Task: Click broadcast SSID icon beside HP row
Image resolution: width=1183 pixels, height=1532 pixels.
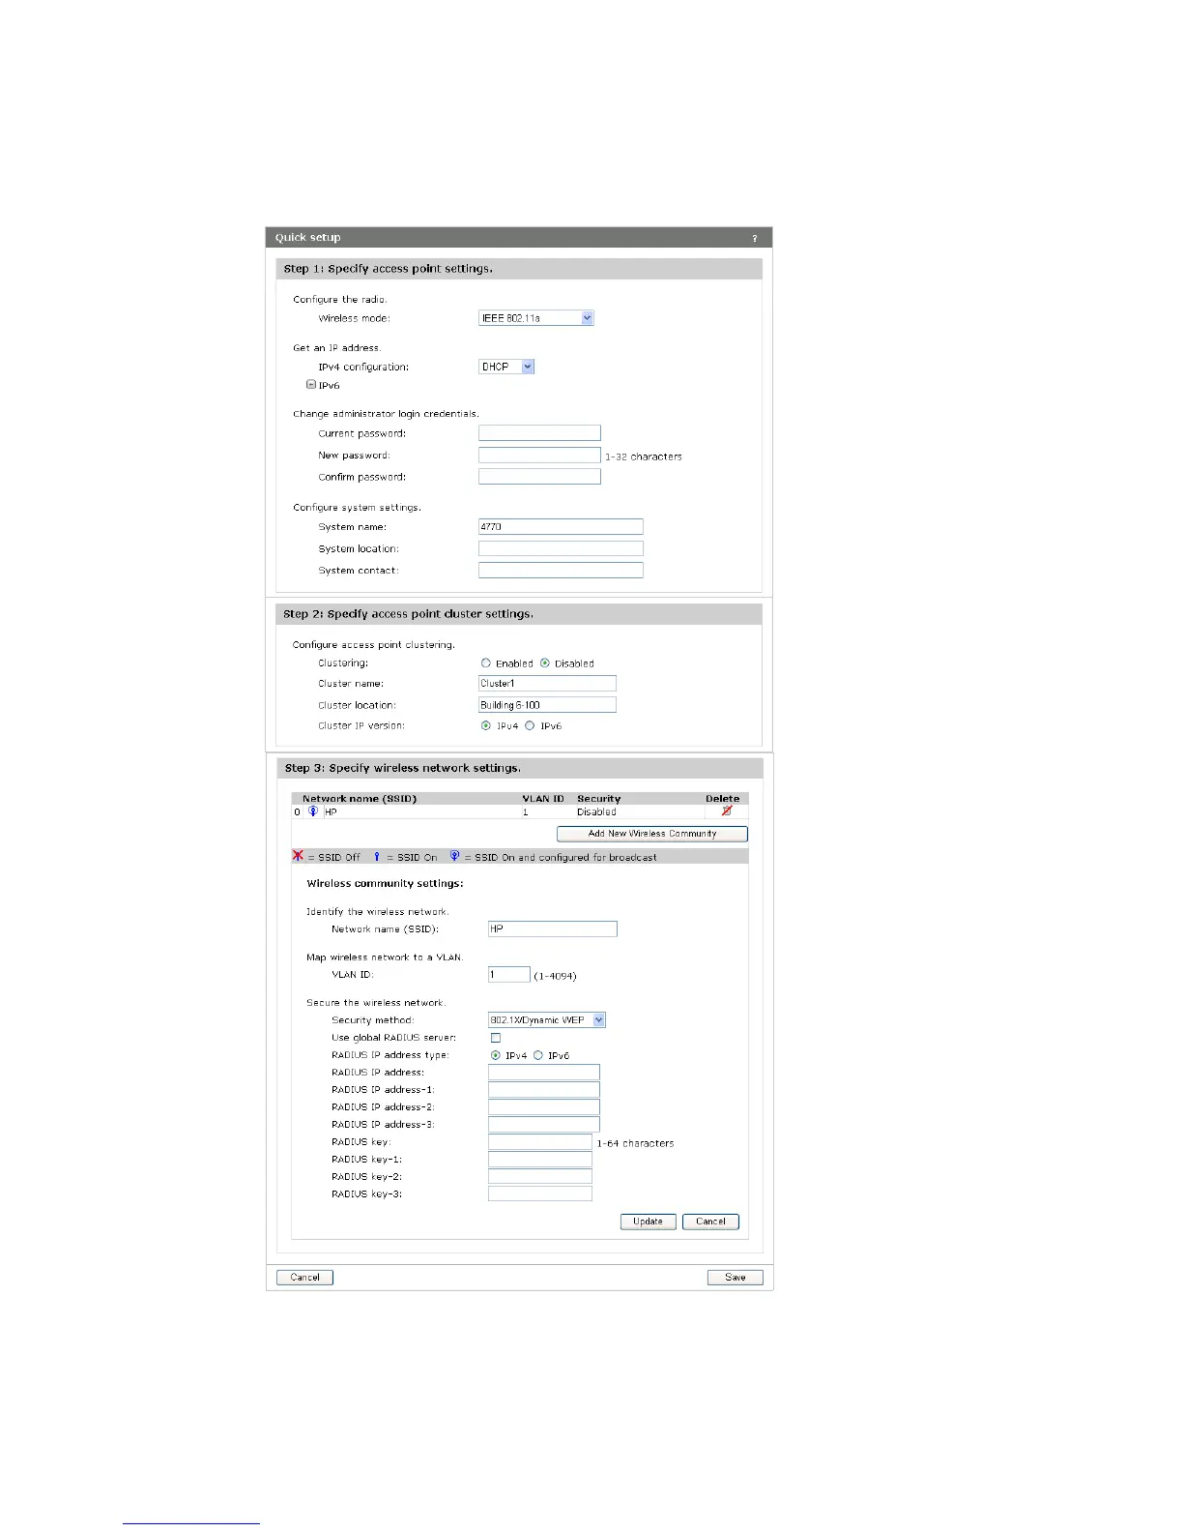Action: coord(312,811)
